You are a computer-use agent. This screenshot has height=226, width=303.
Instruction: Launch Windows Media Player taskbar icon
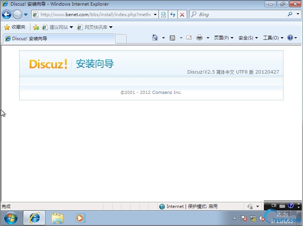[x=81, y=218]
